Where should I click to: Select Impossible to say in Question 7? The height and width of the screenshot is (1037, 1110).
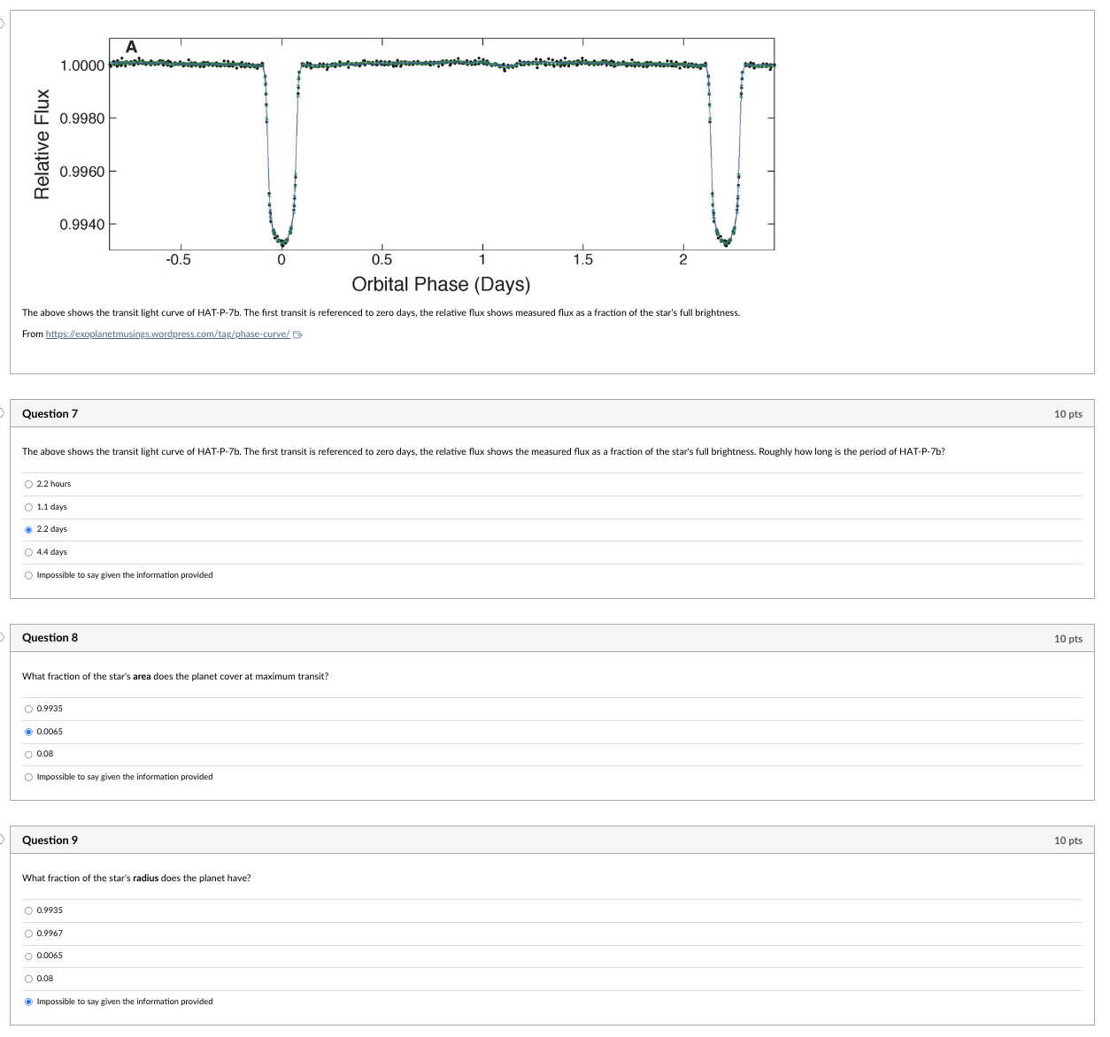point(28,574)
